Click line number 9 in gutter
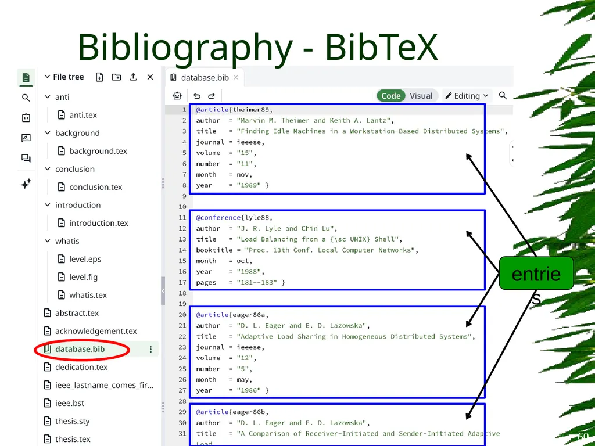The width and height of the screenshot is (595, 446). (184, 196)
